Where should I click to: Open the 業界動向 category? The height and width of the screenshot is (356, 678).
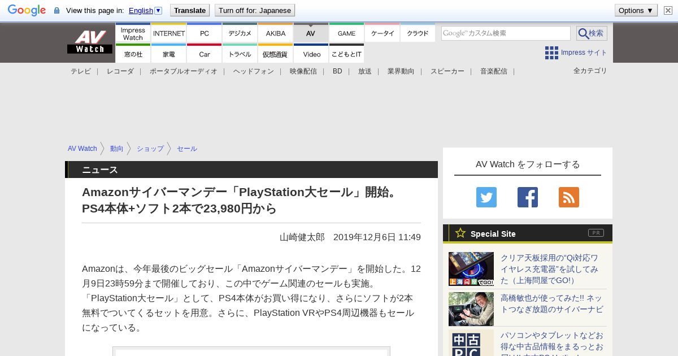(401, 71)
